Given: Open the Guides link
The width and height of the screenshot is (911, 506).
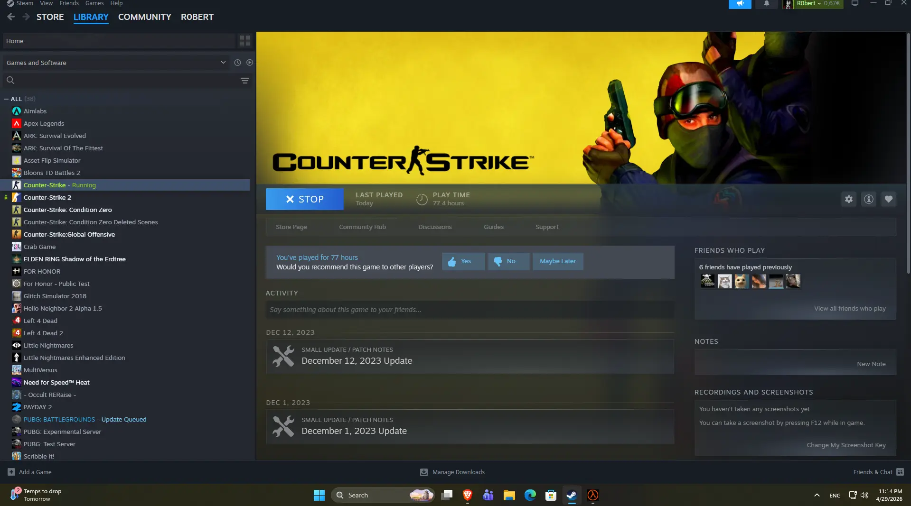Looking at the screenshot, I should tap(494, 227).
